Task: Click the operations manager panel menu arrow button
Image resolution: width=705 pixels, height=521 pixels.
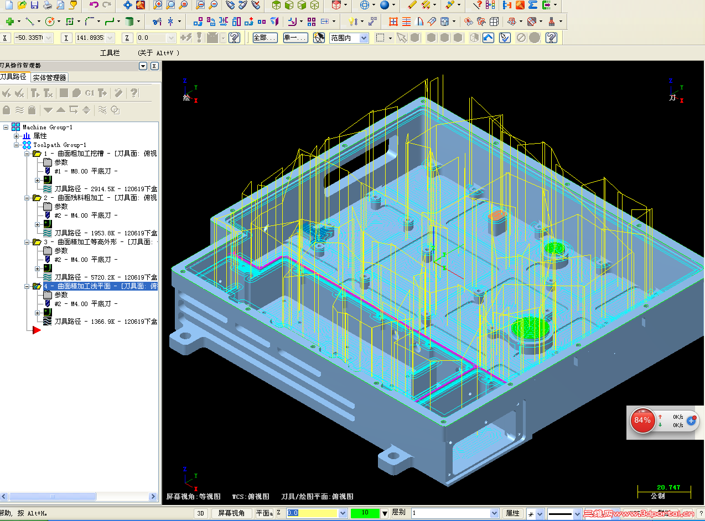Action: pos(143,66)
